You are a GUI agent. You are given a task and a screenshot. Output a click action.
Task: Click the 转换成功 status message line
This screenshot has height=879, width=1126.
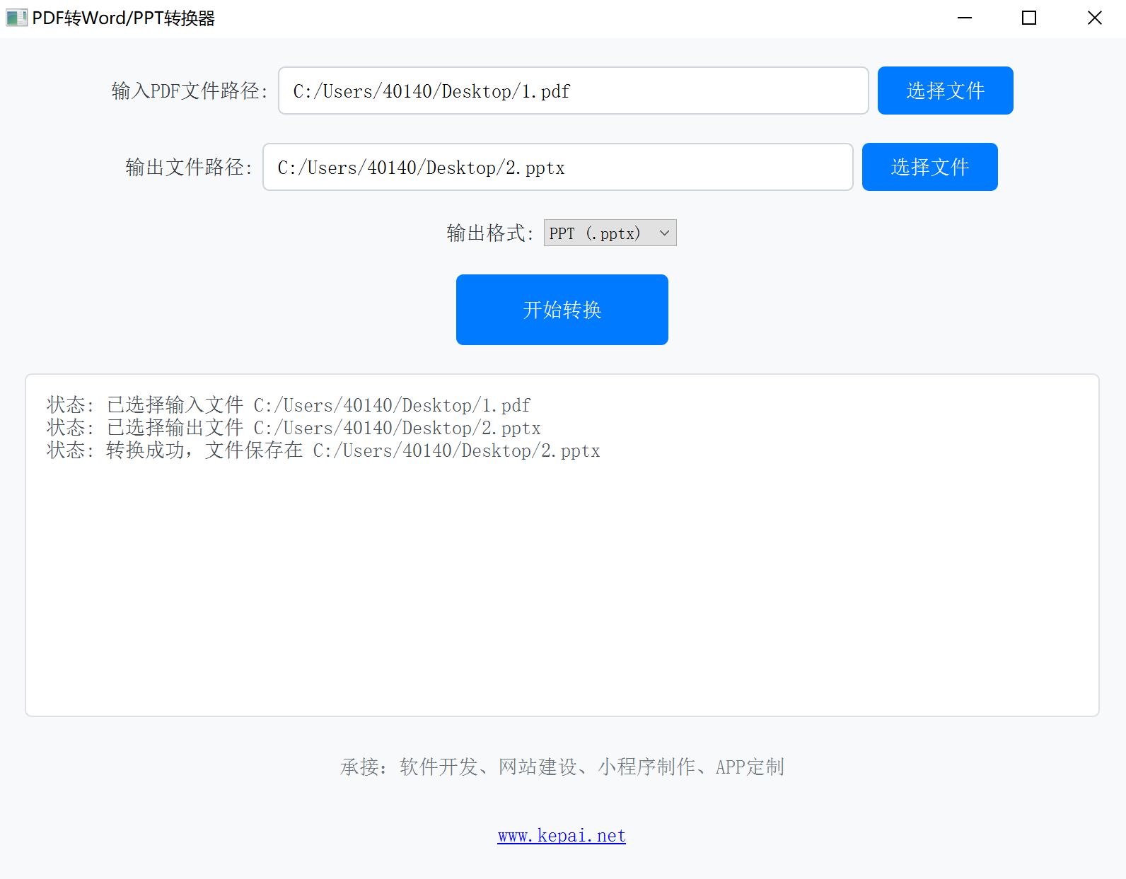tap(323, 450)
